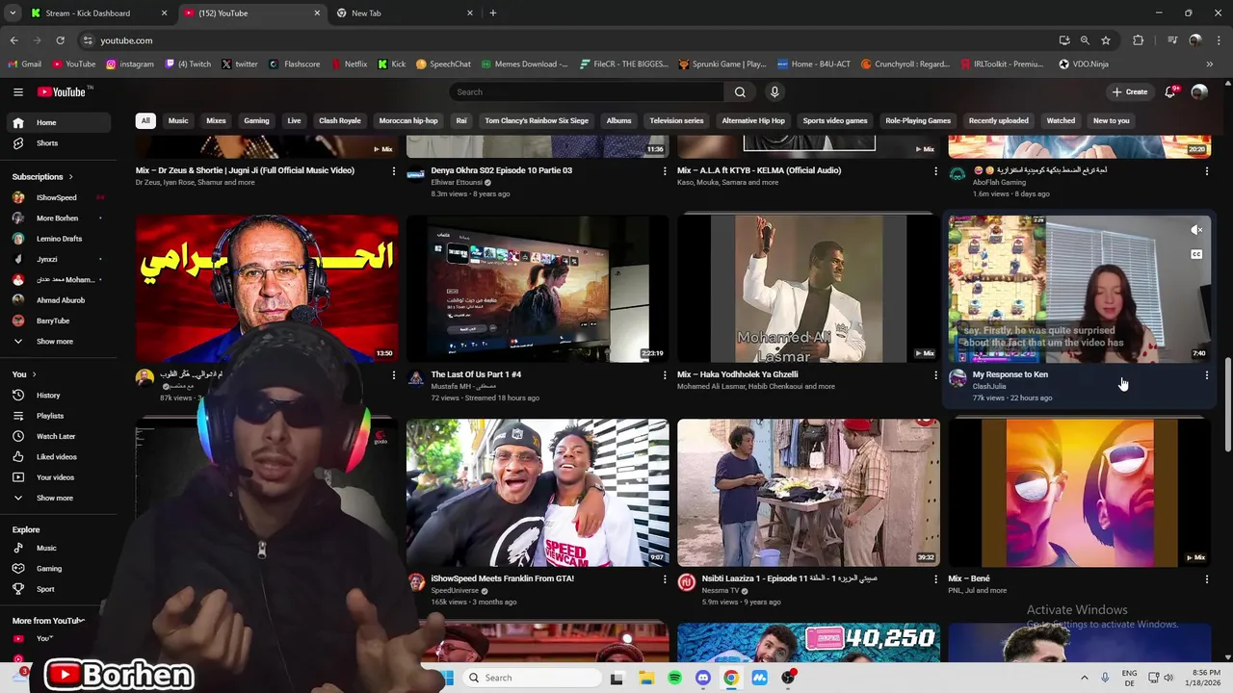Open Spotify from the taskbar
The width and height of the screenshot is (1233, 693).
[674, 678]
